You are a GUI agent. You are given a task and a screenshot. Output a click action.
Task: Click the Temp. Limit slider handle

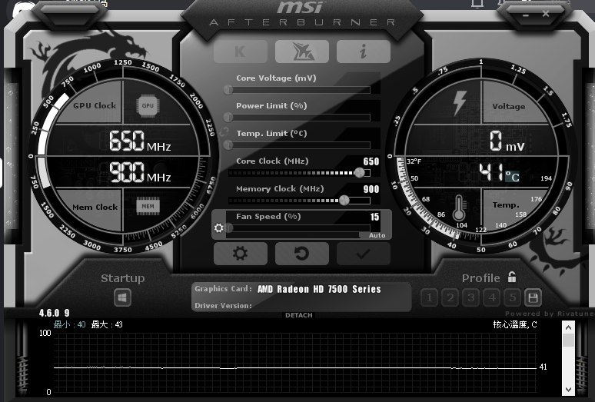click(x=228, y=145)
